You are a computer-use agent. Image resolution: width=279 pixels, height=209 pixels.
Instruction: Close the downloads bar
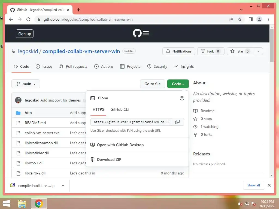269,185
